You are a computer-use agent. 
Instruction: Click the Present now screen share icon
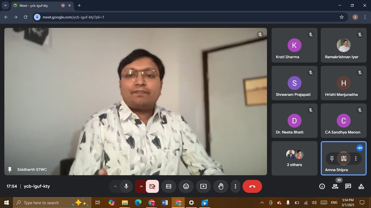coord(203,186)
